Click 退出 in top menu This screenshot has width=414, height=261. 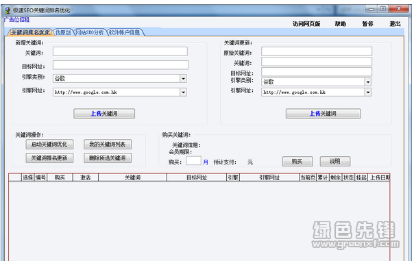tap(395, 24)
